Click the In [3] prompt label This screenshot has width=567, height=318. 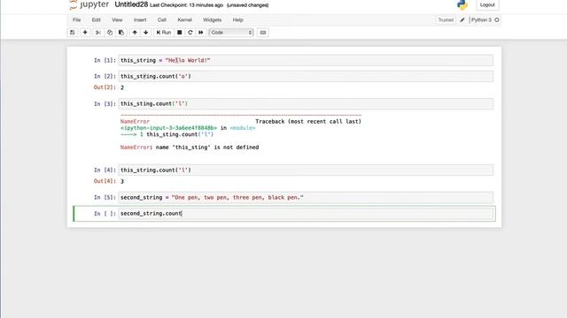(105, 104)
